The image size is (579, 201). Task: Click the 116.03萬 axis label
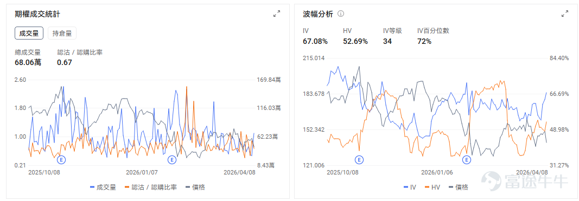pos(269,108)
